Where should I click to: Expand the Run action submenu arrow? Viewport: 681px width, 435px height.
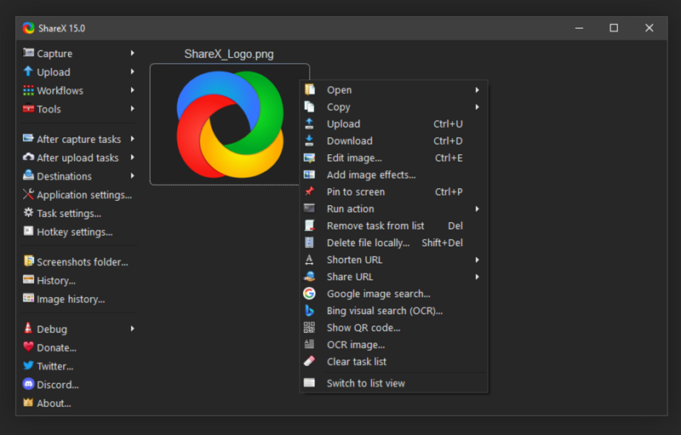point(477,209)
